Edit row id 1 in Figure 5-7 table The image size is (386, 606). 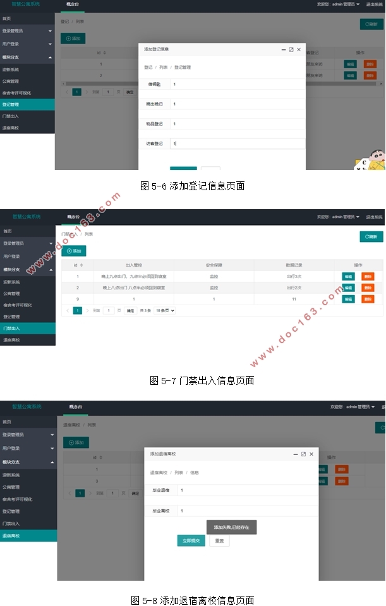point(348,276)
